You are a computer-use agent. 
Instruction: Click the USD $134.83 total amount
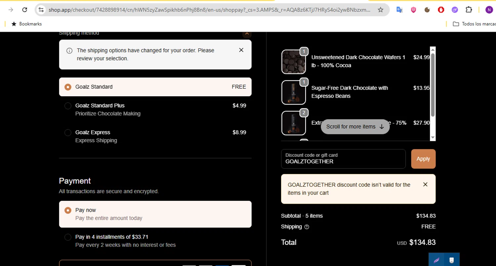click(416, 243)
